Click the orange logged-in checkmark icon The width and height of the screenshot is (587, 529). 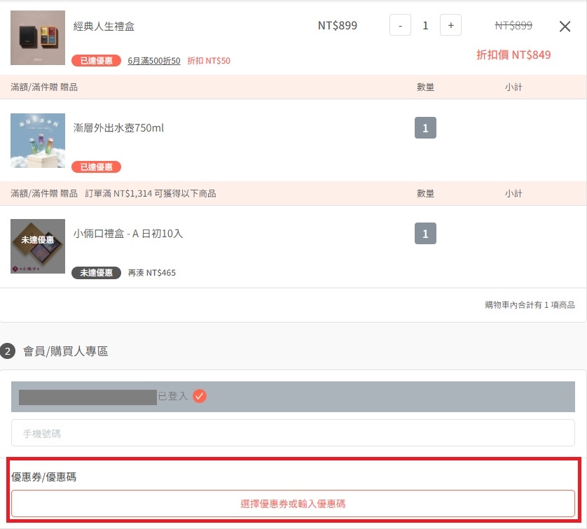[x=200, y=396]
